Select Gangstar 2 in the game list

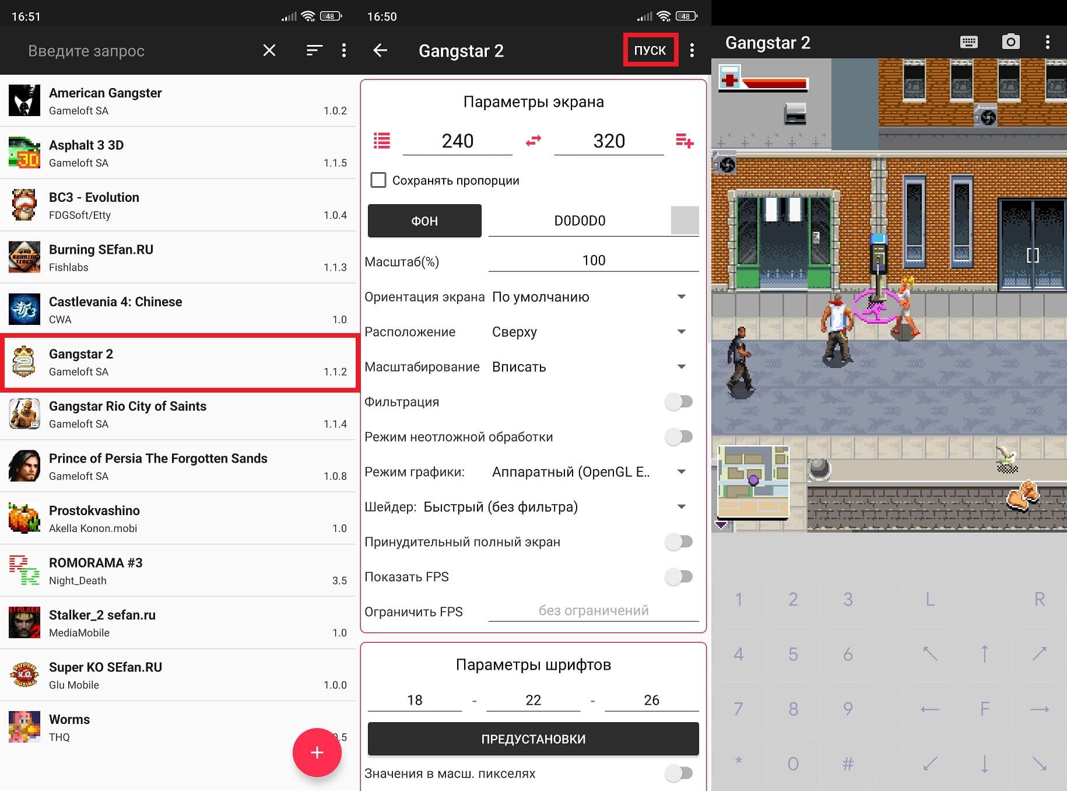coord(178,362)
